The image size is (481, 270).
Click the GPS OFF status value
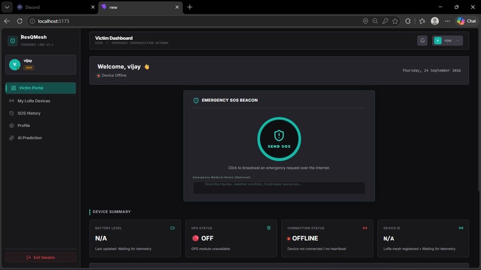[x=207, y=238]
